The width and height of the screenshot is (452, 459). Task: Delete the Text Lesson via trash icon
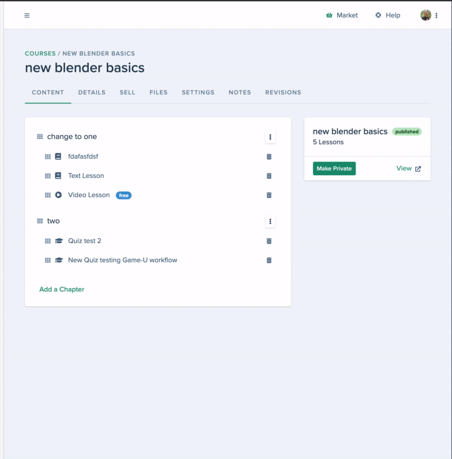[x=269, y=176]
